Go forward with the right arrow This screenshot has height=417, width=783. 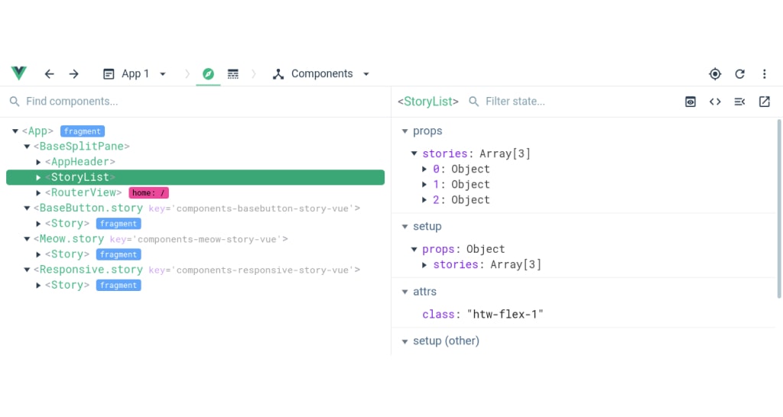74,74
